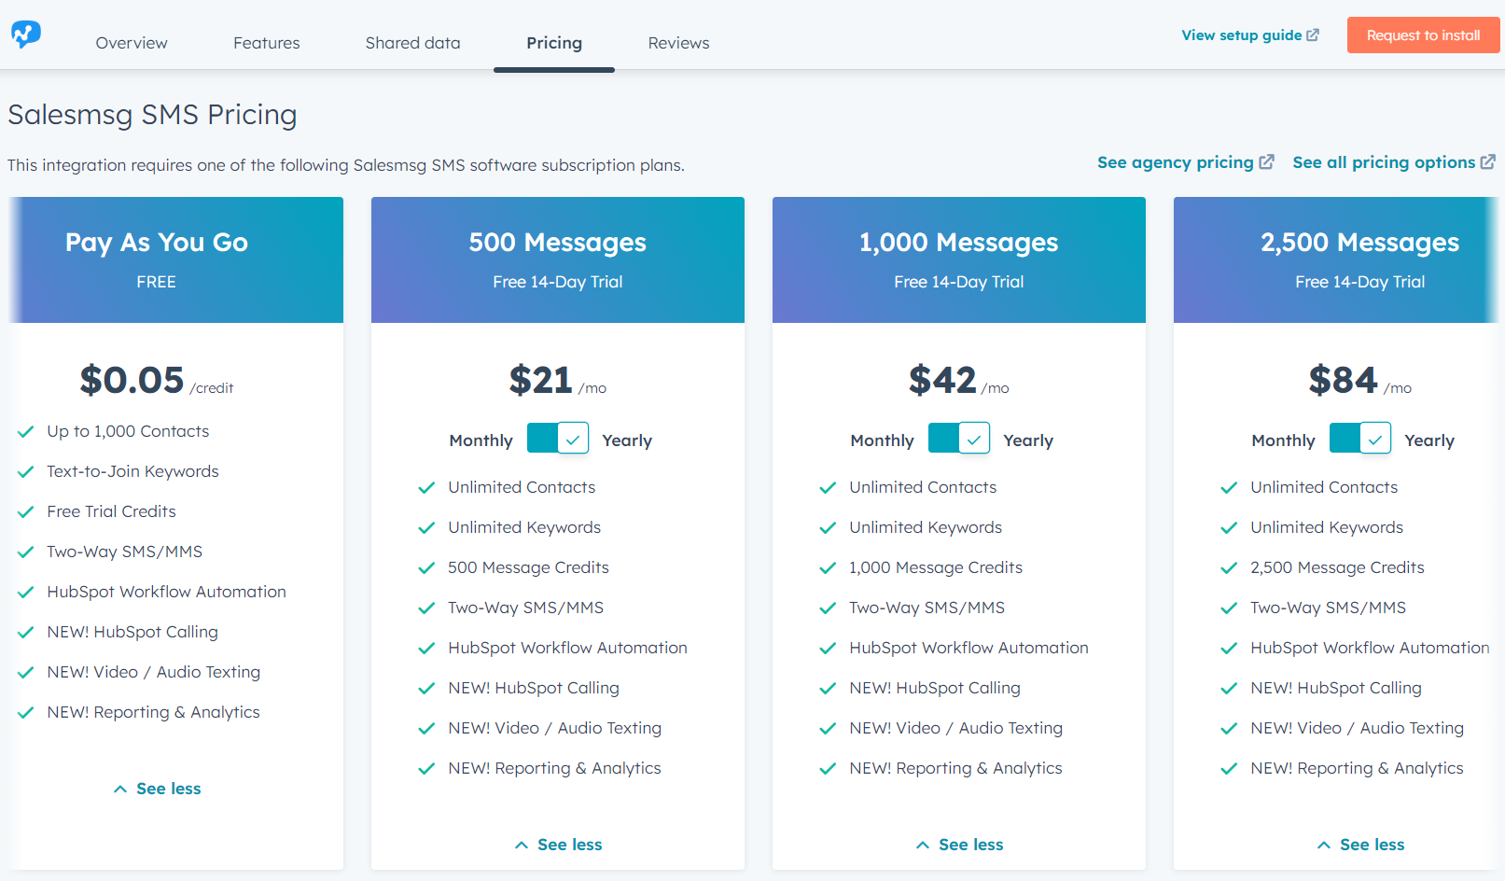Viewport: 1505px width, 881px height.
Task: Click the $0.05 /credit price
Action: point(157,381)
